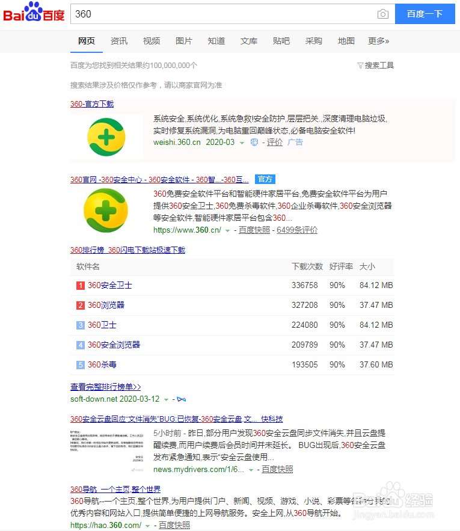Open 360杀毒 in ranking table
The height and width of the screenshot is (531, 460).
coord(102,364)
